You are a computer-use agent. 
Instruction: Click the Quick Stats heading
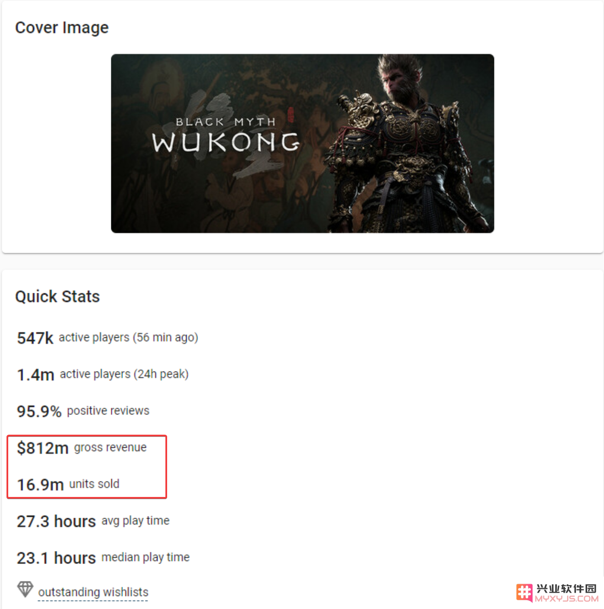58,297
